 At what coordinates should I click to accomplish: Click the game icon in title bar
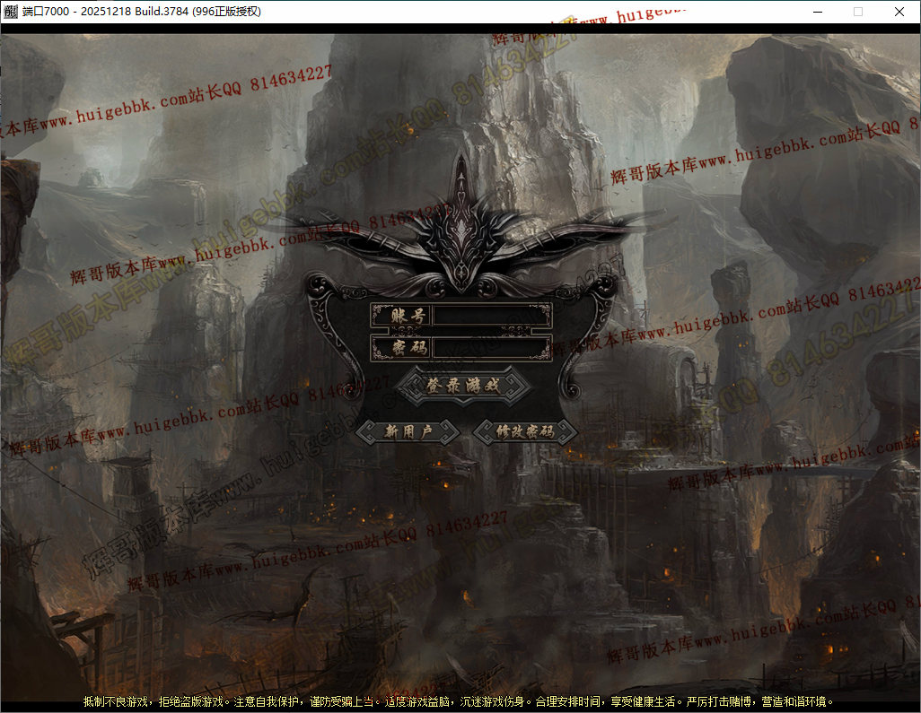pyautogui.click(x=11, y=12)
